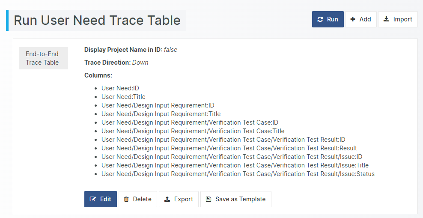Select the User Need:Title column entry
423x218 pixels.
point(123,97)
